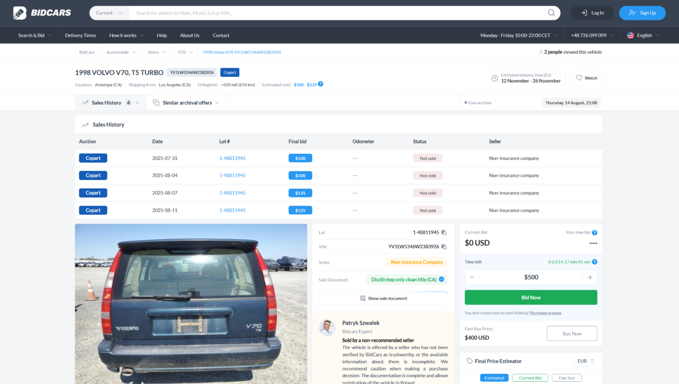Click the Watch heart button
The image size is (679, 384).
[586, 78]
